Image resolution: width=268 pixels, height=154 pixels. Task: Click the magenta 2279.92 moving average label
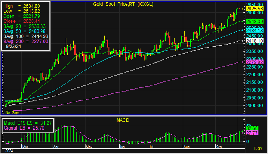tap(254, 62)
